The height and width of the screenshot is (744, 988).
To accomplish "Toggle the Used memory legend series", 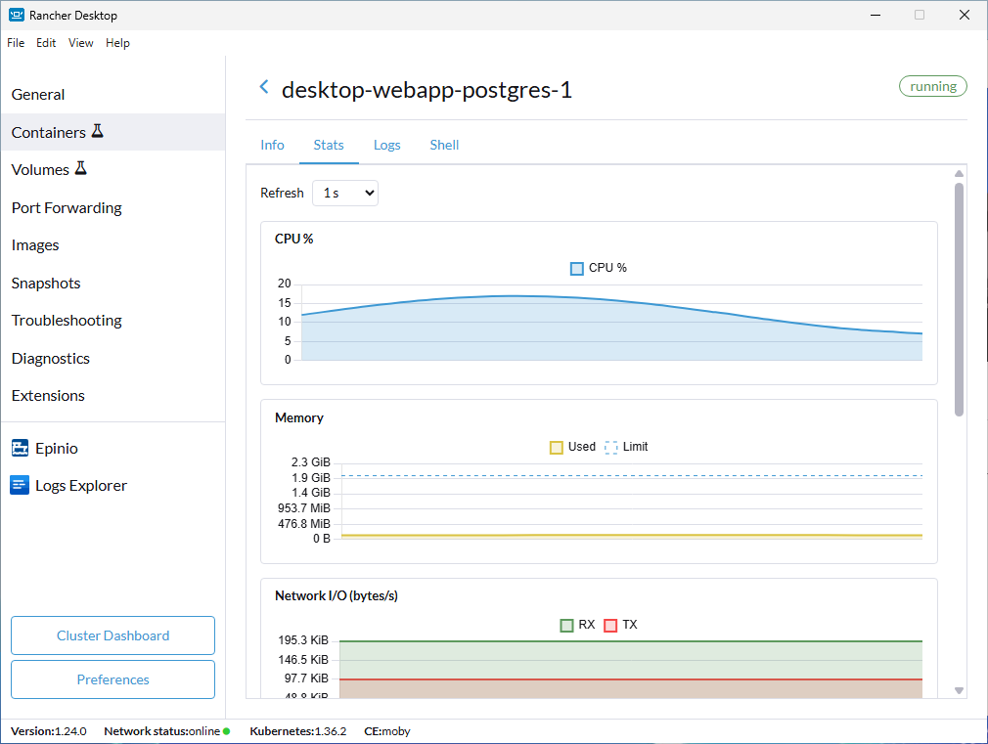I will (556, 448).
